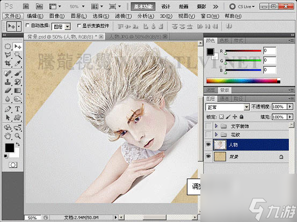Launch Bridge with the Br icon
This screenshot has height=222, width=297.
26,6
